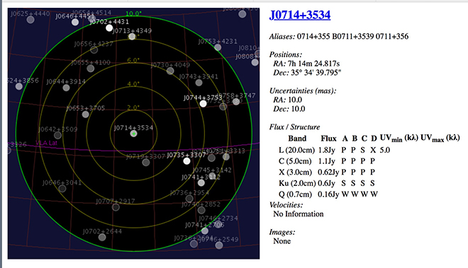Image resolution: width=468 pixels, height=268 pixels.
Task: Select the J0644+3914 source dot
Action: coord(66,88)
